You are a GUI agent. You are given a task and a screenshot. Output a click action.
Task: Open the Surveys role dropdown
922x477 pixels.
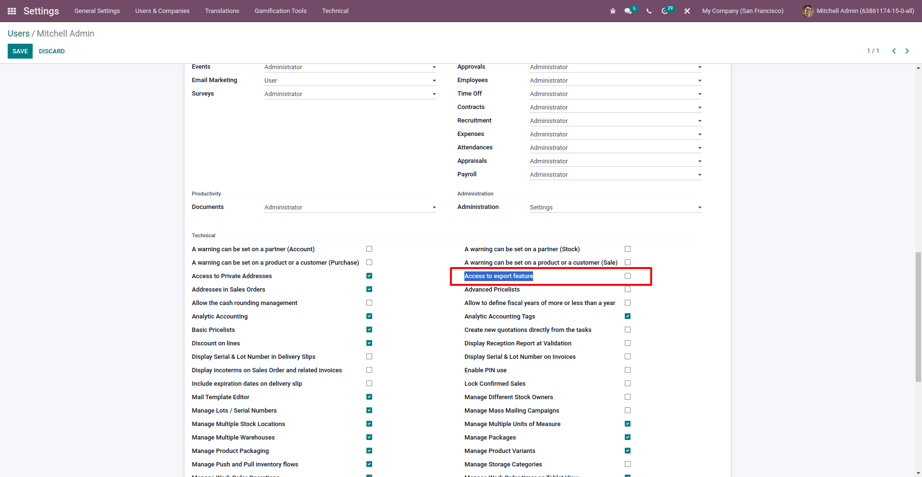pos(350,94)
